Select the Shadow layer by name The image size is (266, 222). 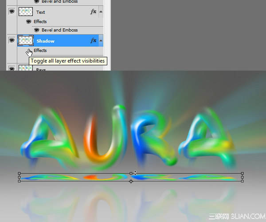(x=46, y=41)
